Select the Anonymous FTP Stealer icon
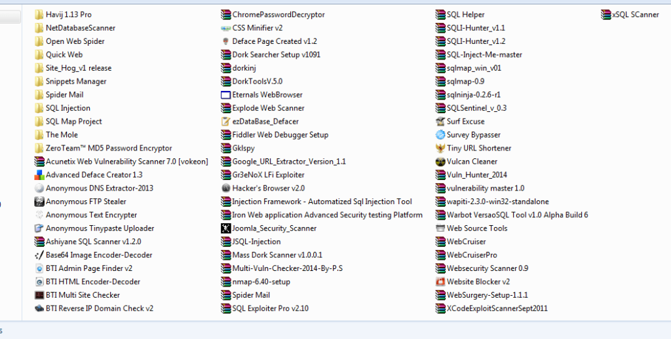 tap(39, 202)
